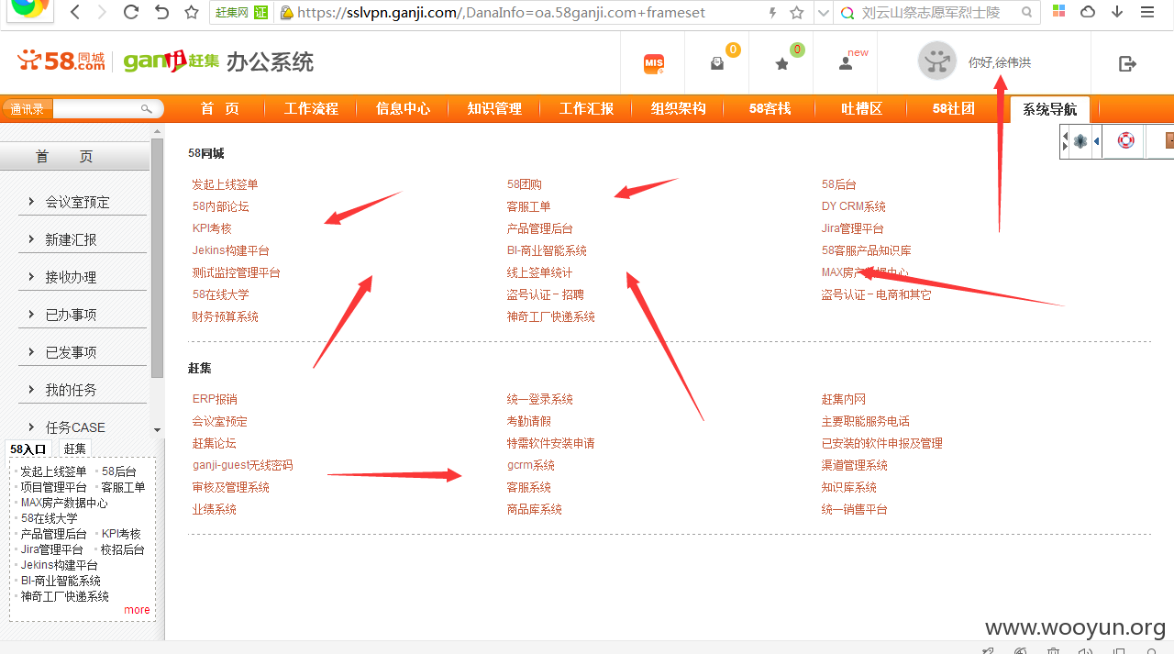This screenshot has height=654, width=1174.
Task: Open DY CRM系统 link
Action: (x=853, y=206)
